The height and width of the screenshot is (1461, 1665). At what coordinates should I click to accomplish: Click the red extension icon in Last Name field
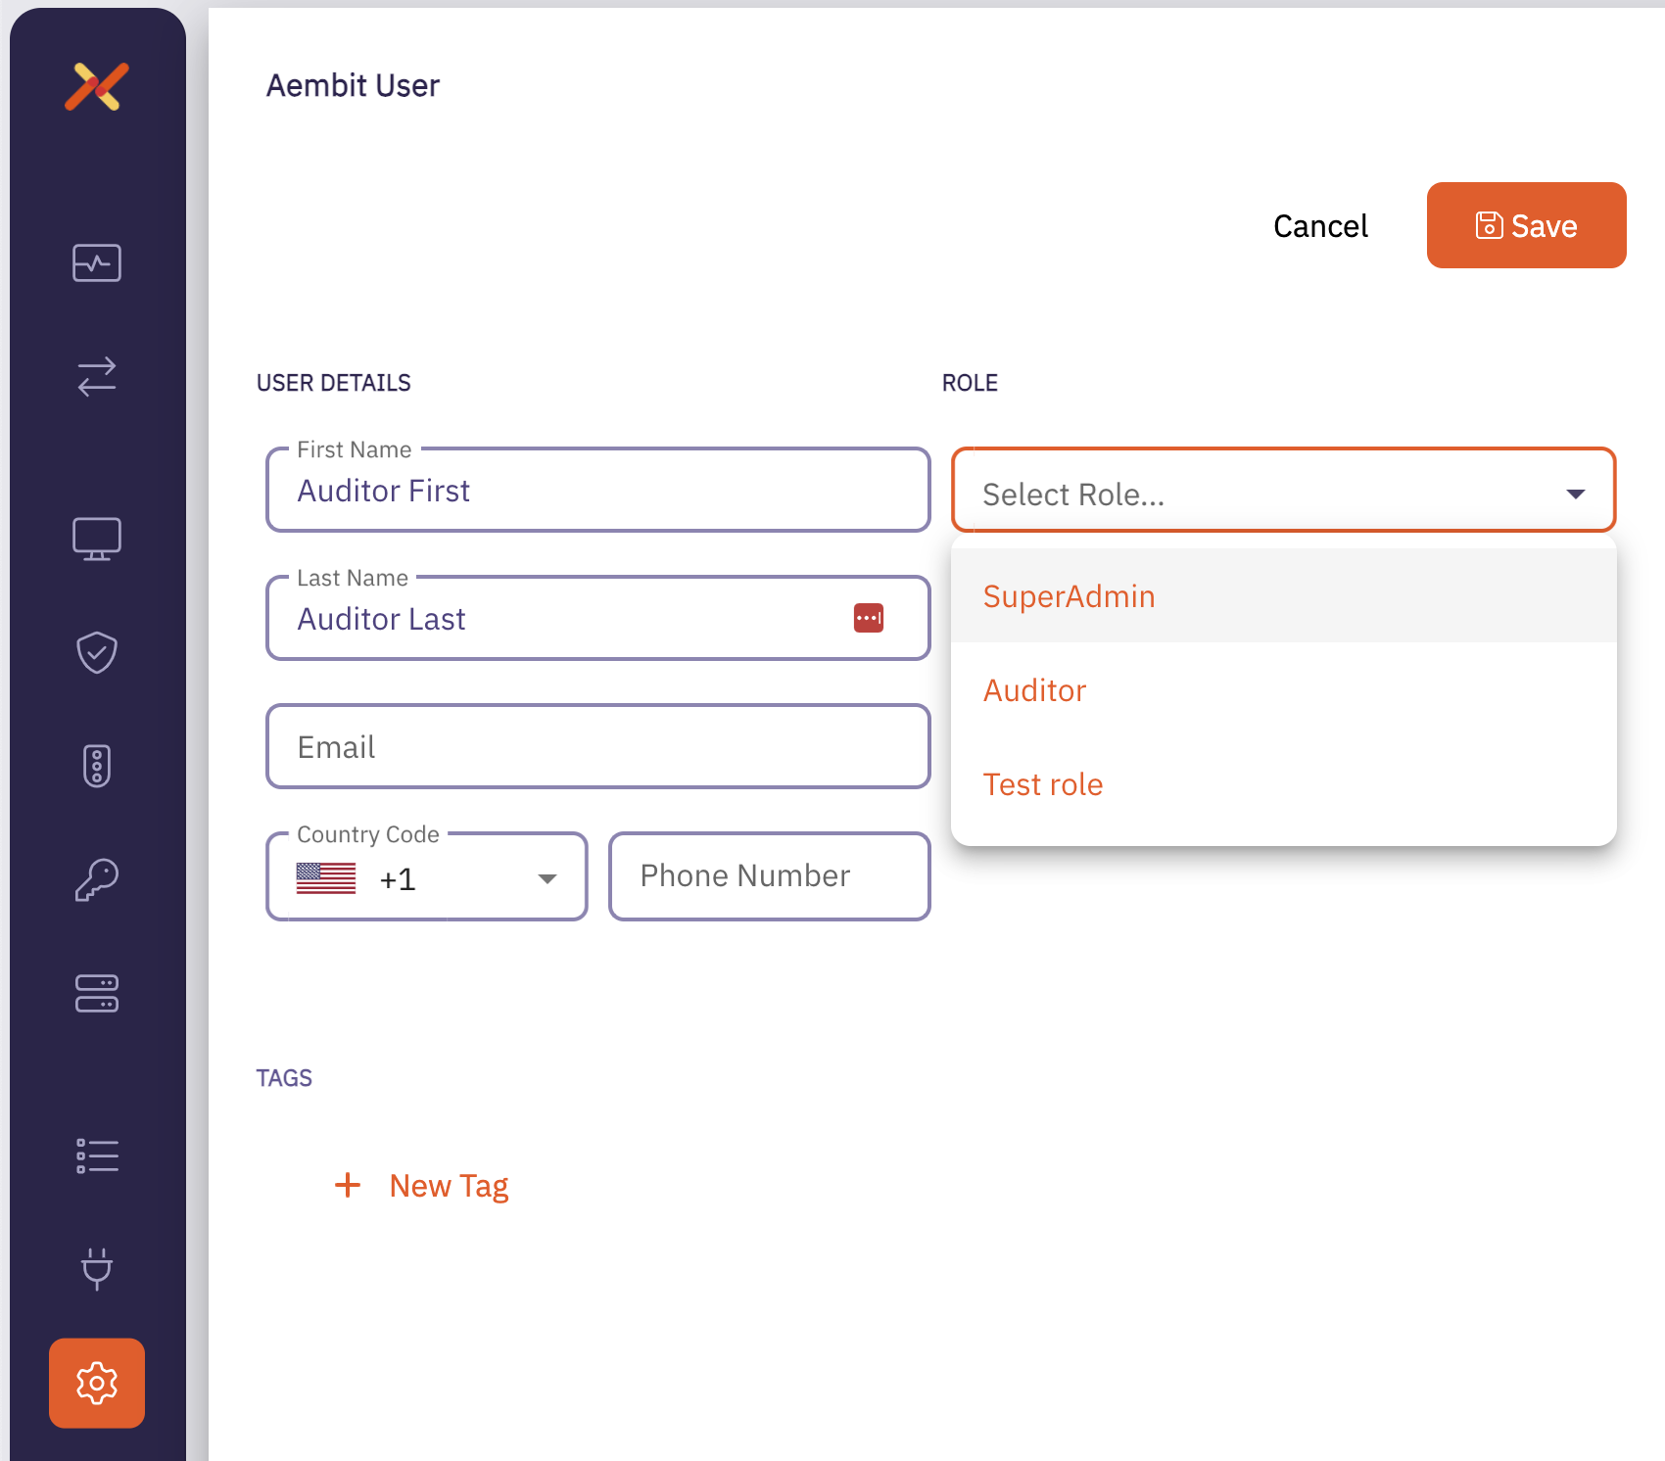[x=869, y=618]
